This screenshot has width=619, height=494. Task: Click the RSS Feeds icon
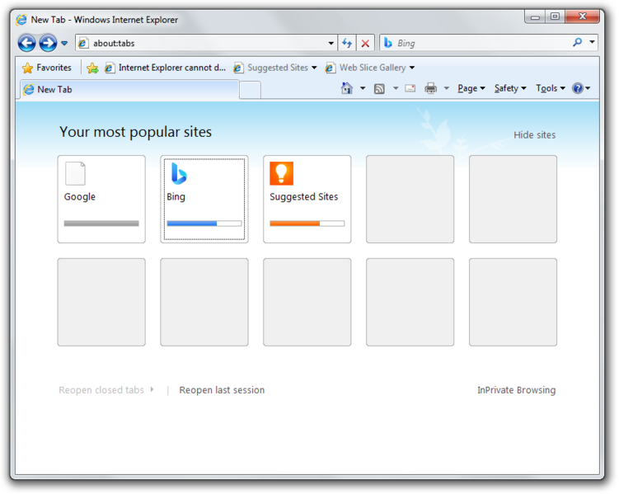(x=379, y=89)
